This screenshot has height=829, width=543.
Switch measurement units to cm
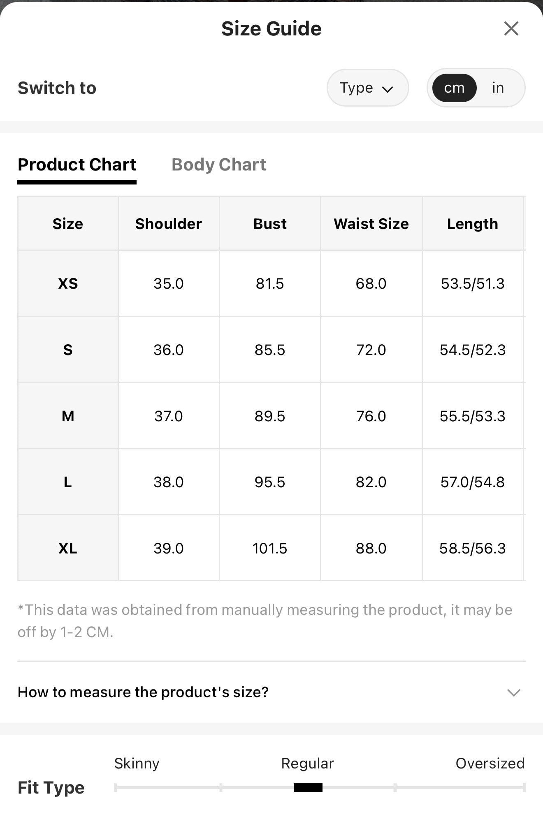[454, 88]
